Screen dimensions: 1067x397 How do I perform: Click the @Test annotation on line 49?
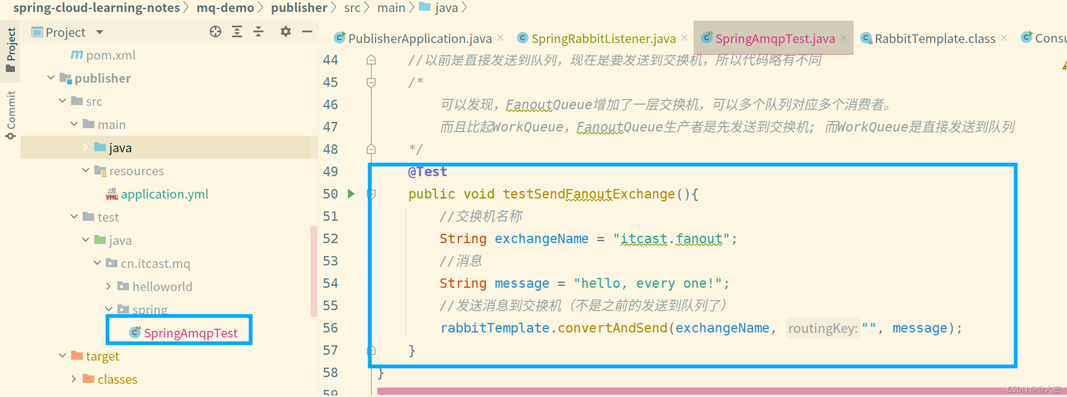point(428,172)
